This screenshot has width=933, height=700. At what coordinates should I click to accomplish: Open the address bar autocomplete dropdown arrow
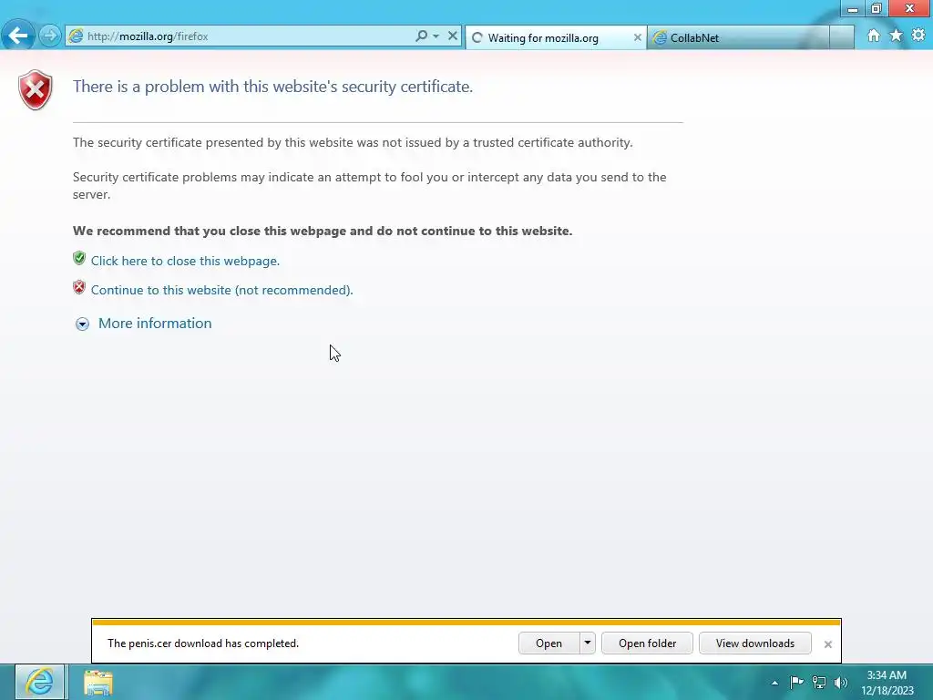[x=436, y=36]
